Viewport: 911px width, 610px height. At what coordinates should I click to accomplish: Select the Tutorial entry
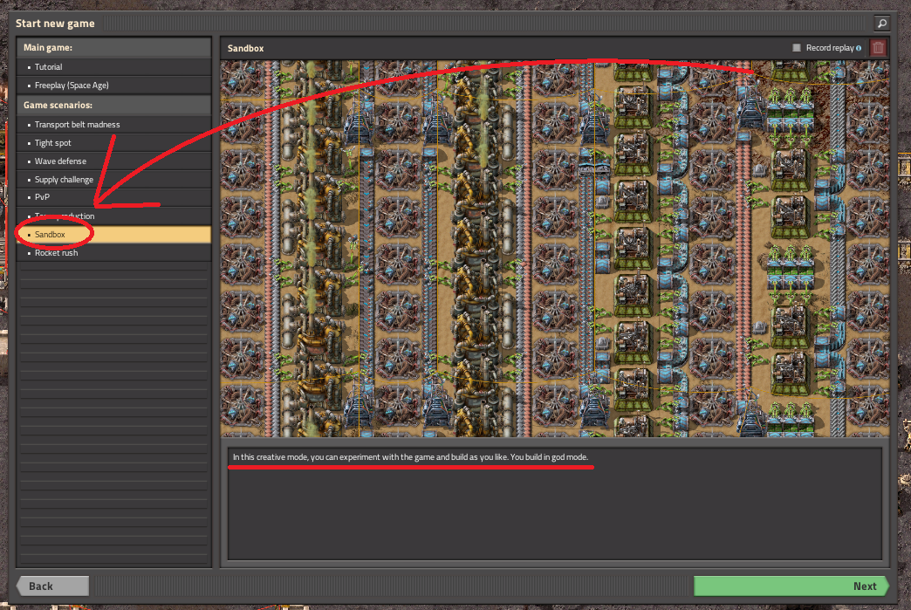(113, 67)
